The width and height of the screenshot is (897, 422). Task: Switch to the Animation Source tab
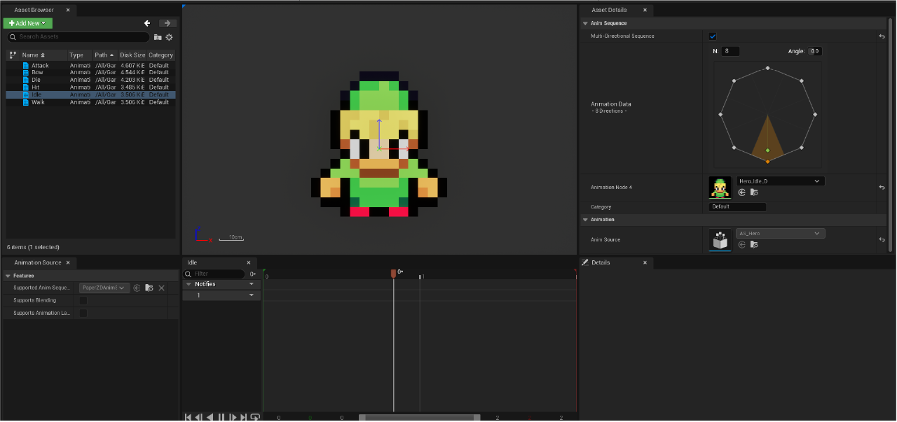pos(38,262)
